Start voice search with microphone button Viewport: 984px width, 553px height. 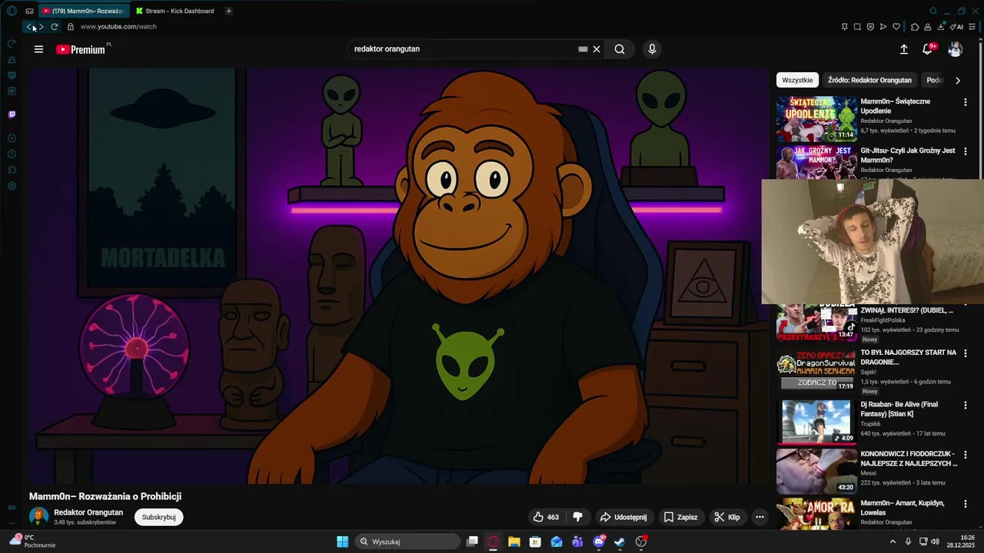[652, 49]
